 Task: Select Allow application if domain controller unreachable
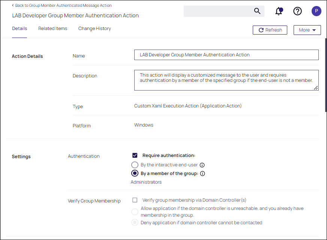[135, 211]
